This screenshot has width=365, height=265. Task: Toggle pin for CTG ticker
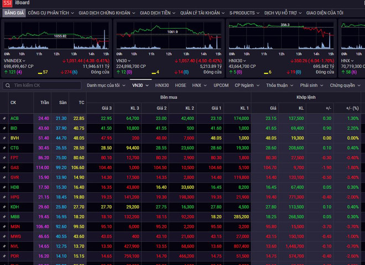point(4,148)
